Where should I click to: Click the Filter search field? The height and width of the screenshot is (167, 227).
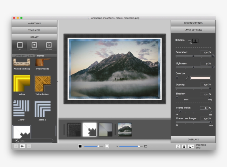tap(34, 141)
